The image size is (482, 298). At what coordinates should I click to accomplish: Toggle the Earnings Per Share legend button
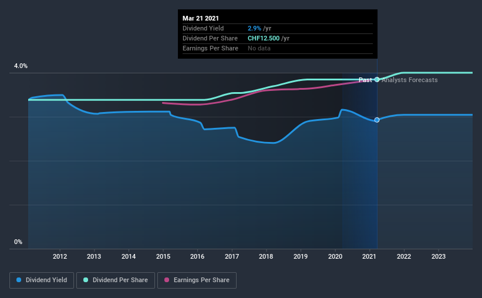[197, 280]
